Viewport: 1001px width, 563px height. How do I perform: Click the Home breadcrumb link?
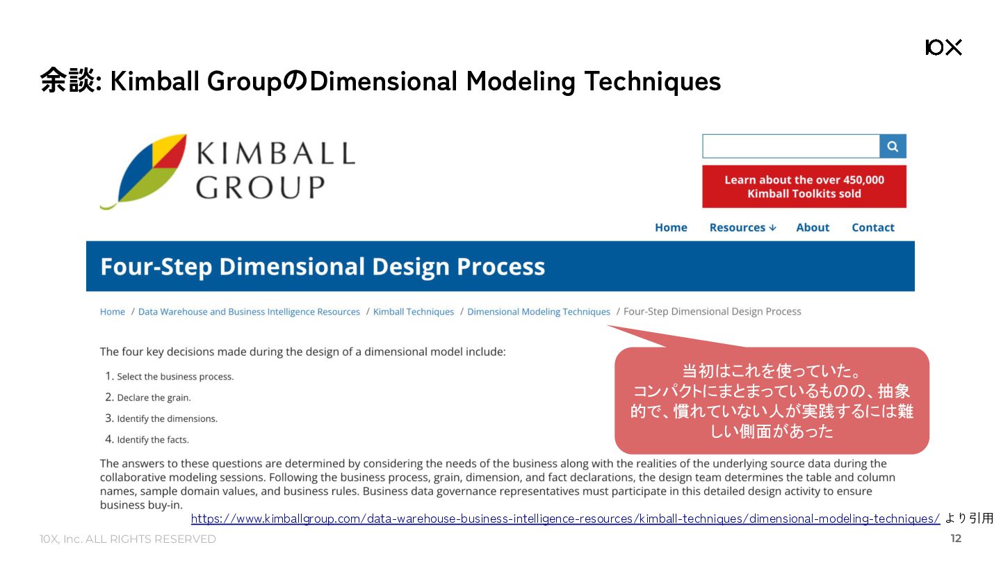(x=113, y=312)
